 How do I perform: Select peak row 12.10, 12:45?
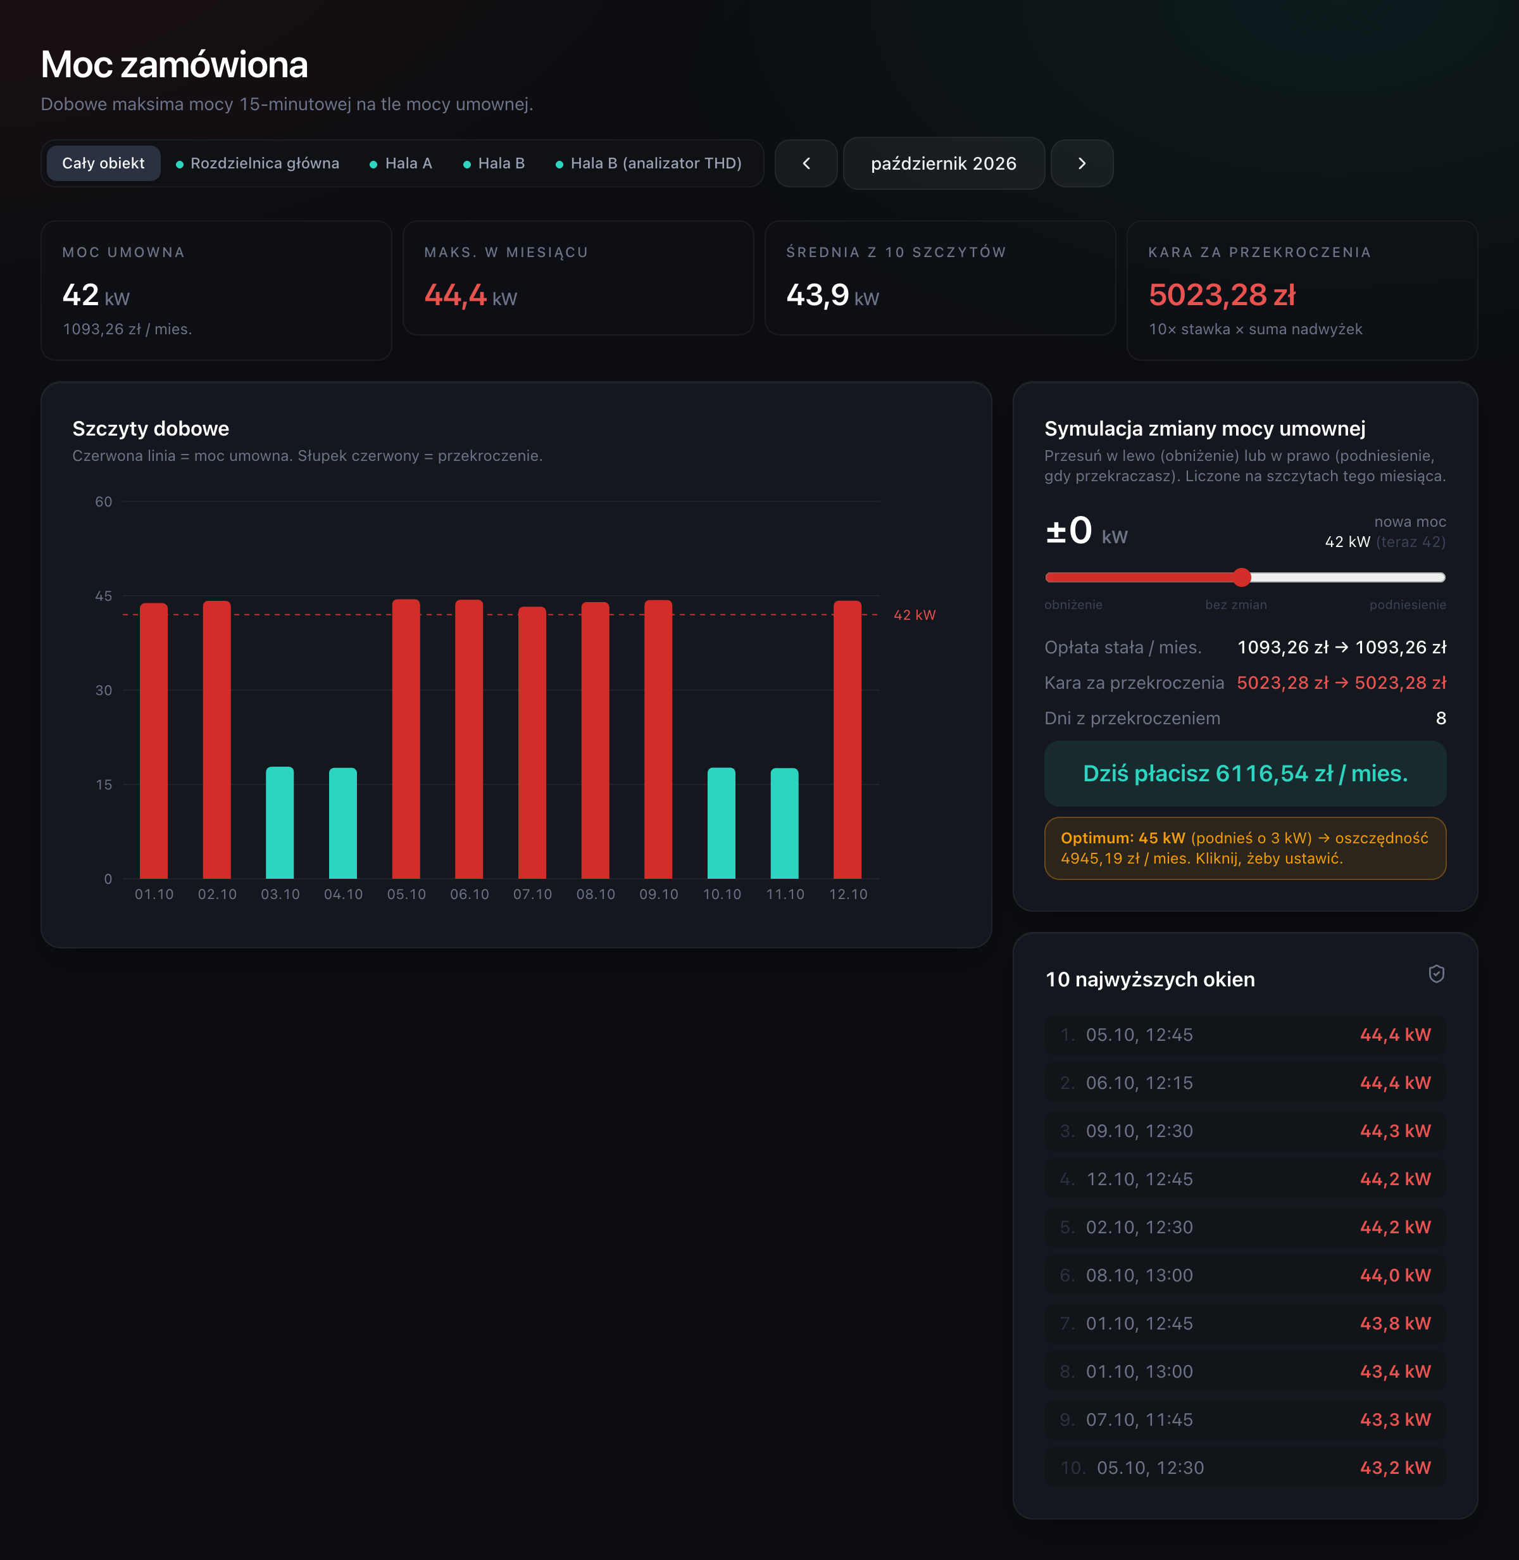1244,1179
